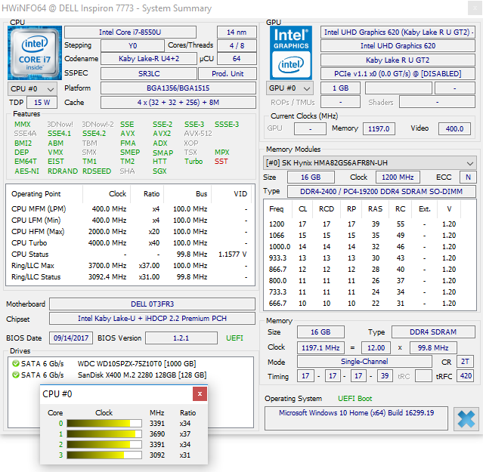Open the CPU #0 selector dropdown
Viewport: 483px width, 472px height.
[x=32, y=89]
